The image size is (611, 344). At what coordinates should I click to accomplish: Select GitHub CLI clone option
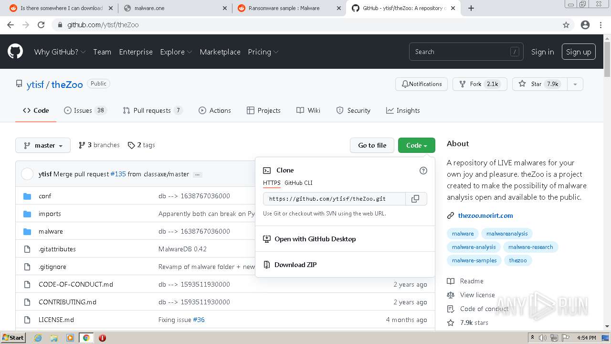(x=298, y=183)
